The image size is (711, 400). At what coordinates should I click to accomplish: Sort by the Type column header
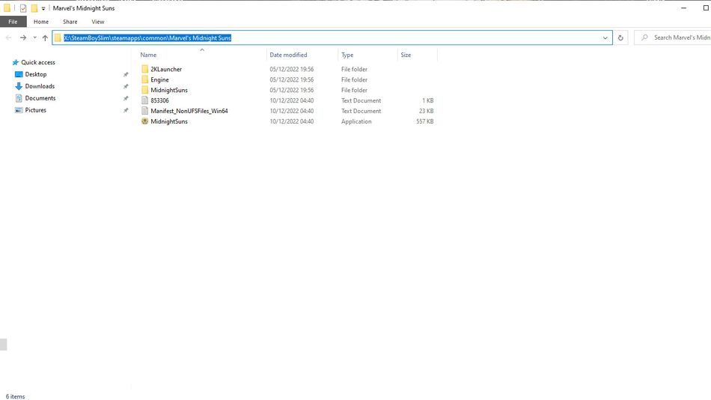pos(347,55)
